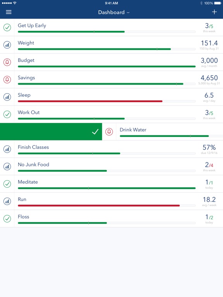The height and width of the screenshot is (297, 223).
Task: Select the Sleep red progress bar
Action: [x=90, y=101]
